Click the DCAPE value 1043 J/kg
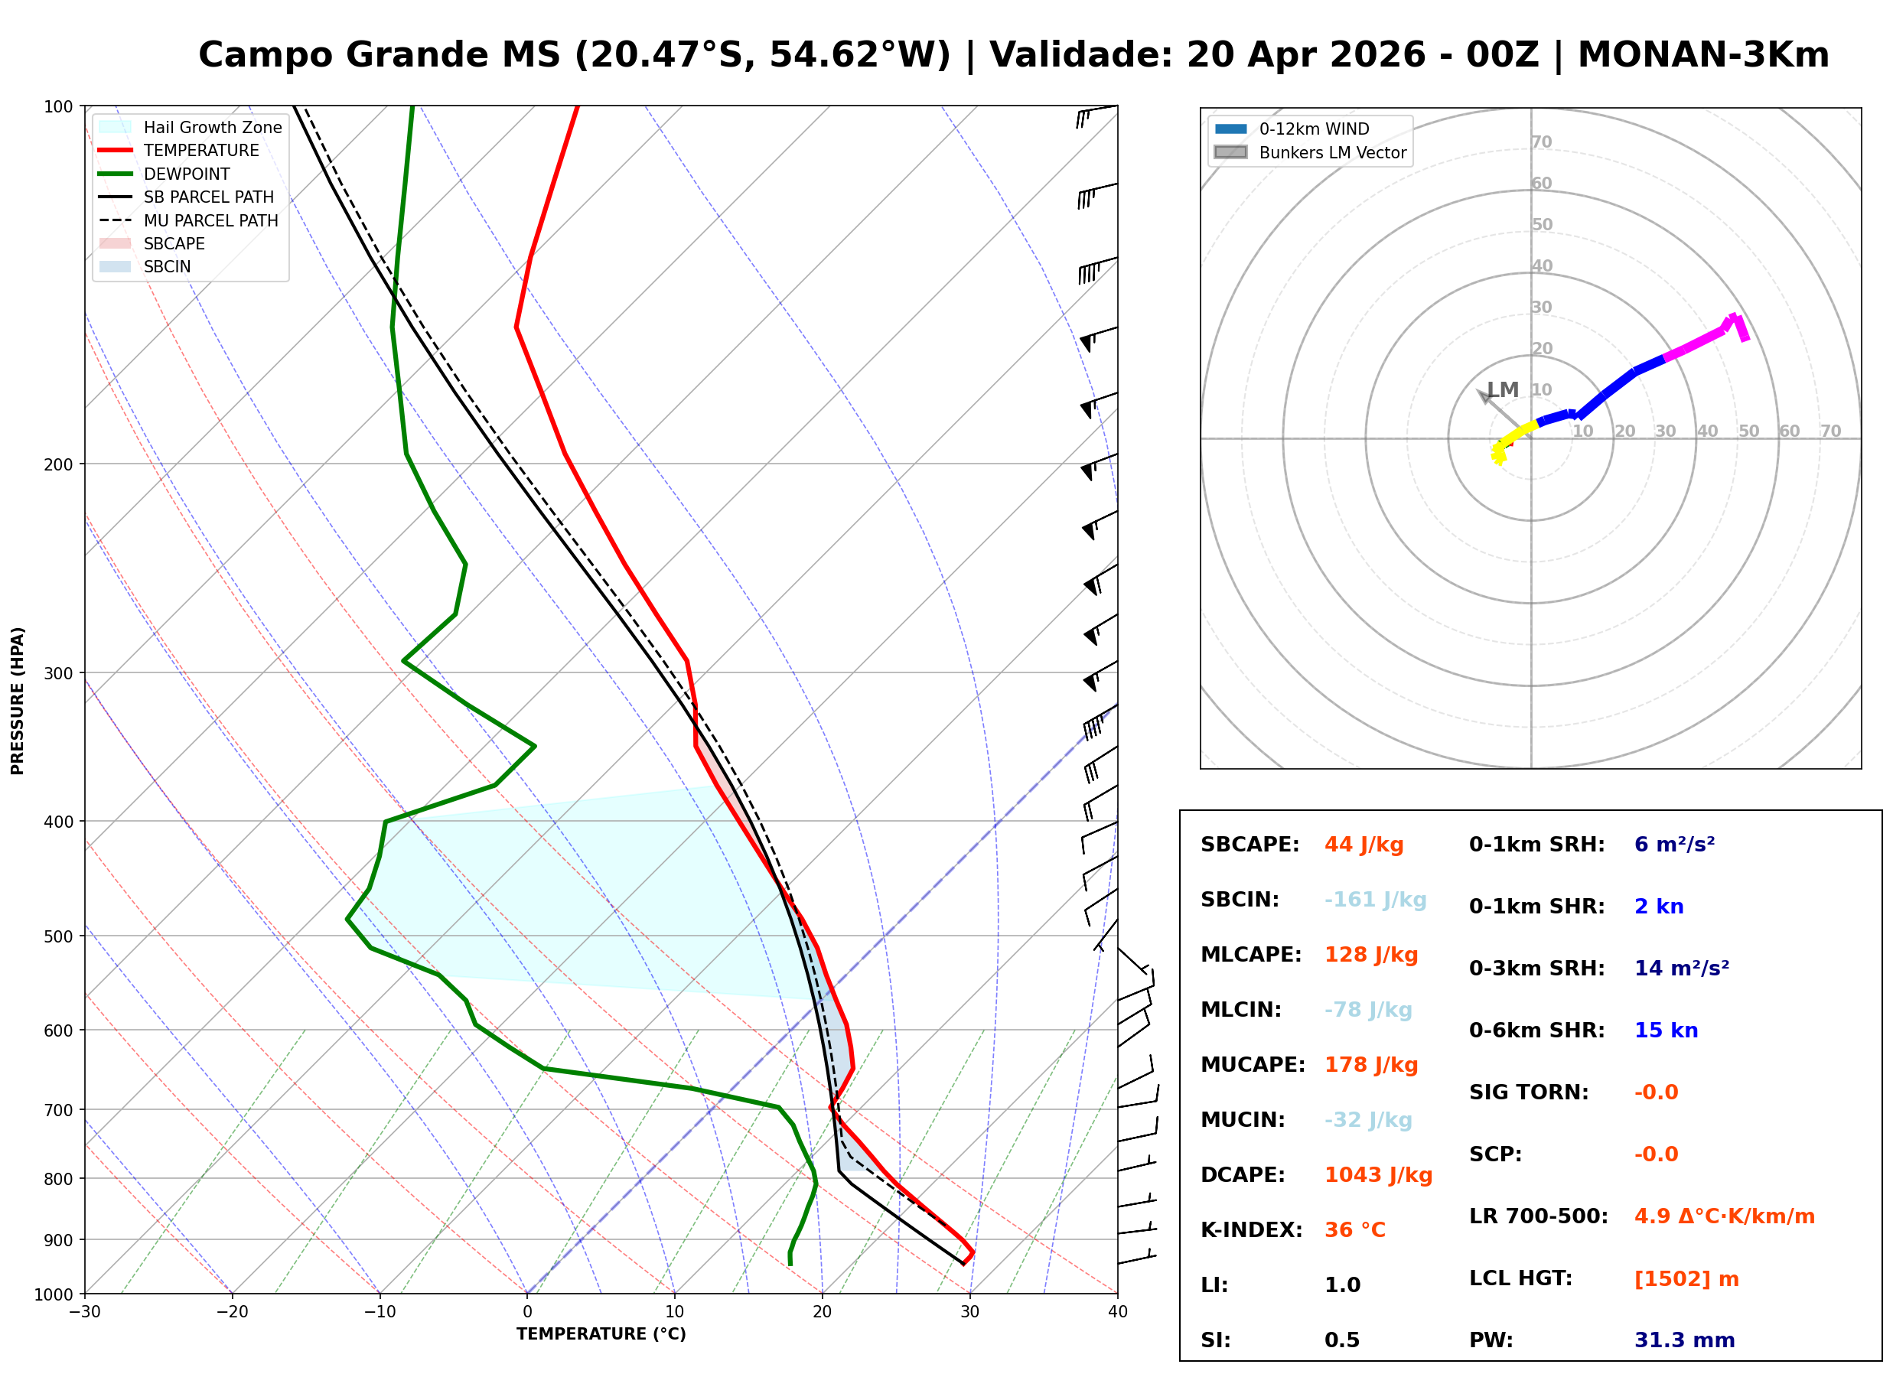Image resolution: width=1893 pixels, height=1400 pixels. pos(1378,1175)
